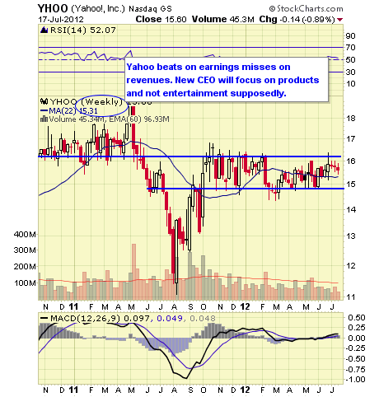The width and height of the screenshot is (379, 397).
Task: Select the (Weekly) period label
Action: click(x=102, y=101)
